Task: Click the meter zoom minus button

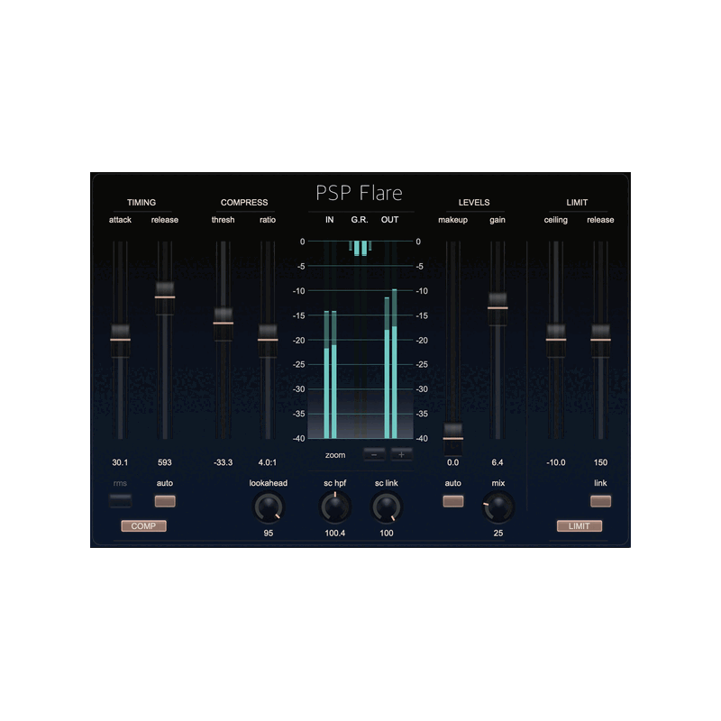Action: coord(374,455)
